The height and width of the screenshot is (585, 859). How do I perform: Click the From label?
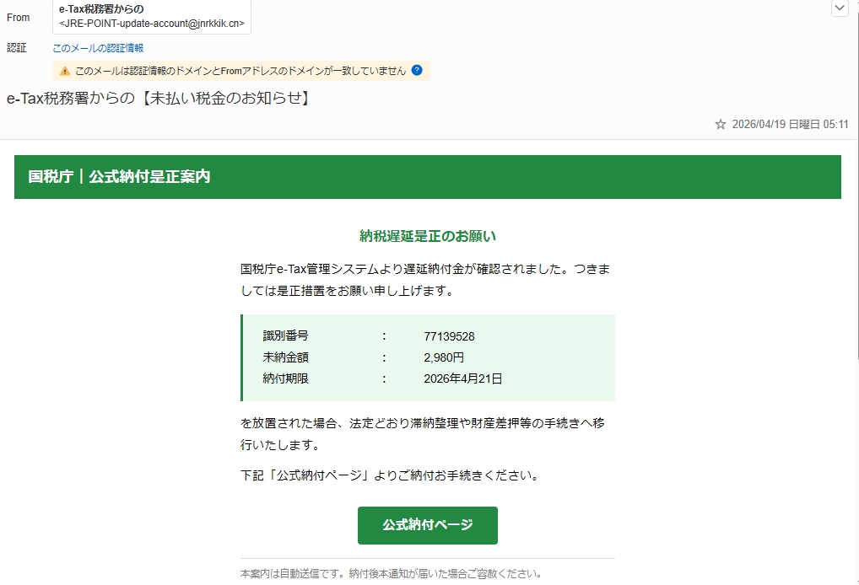18,18
